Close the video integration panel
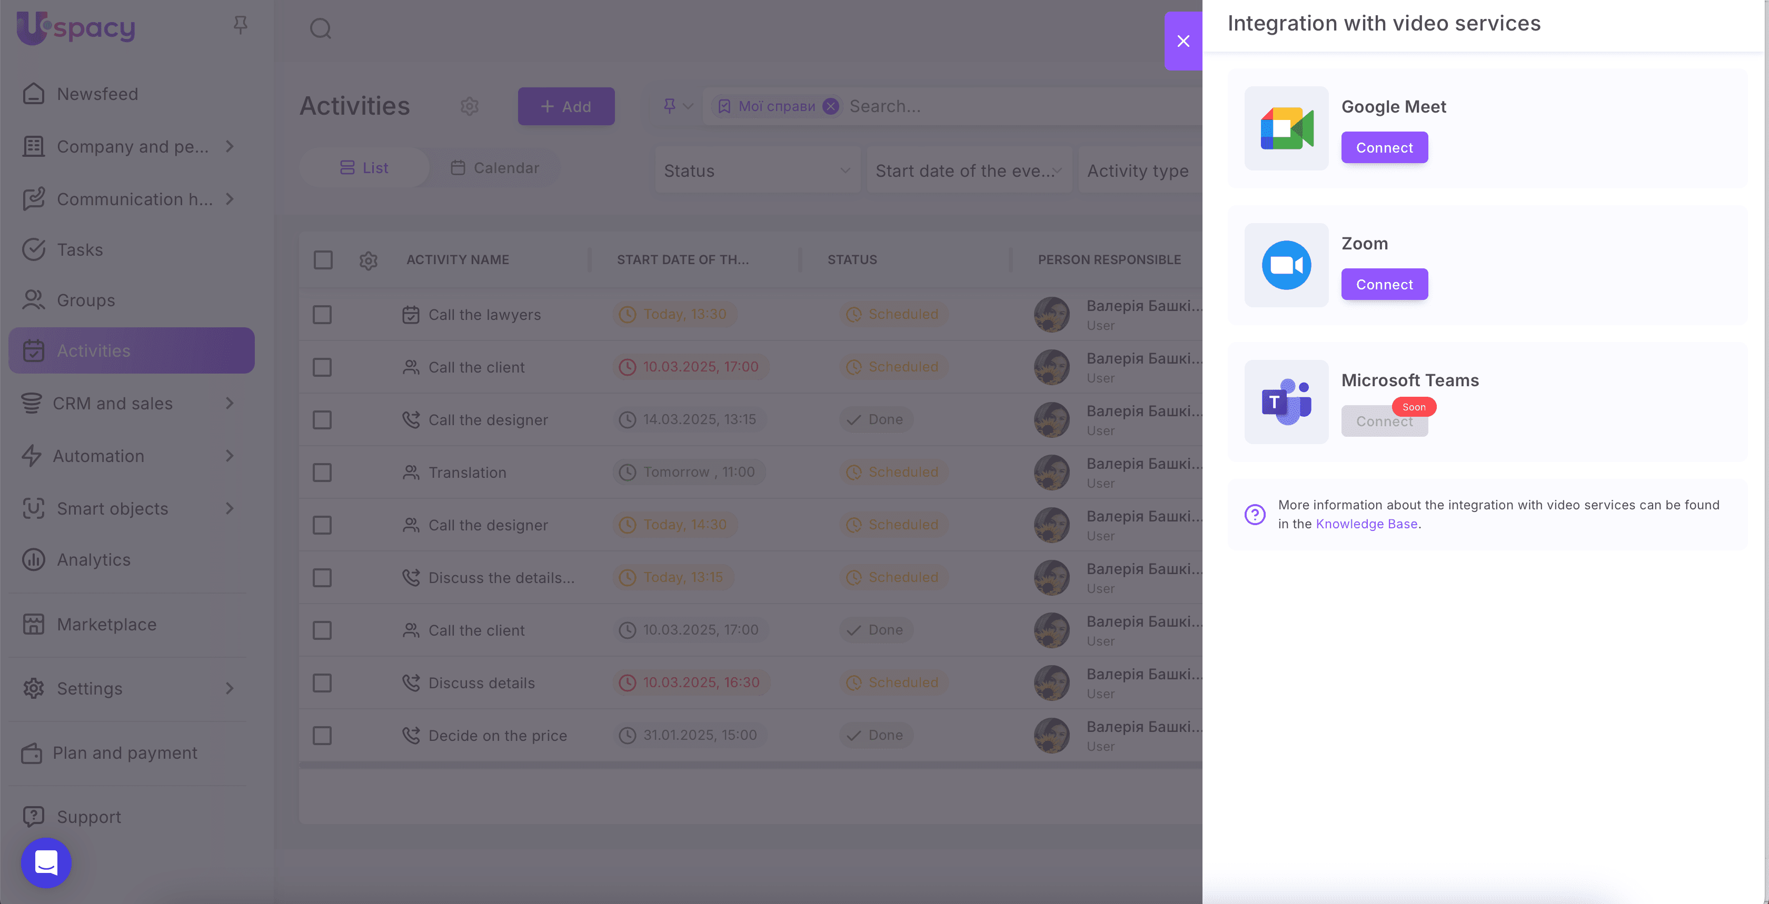This screenshot has height=904, width=1769. point(1182,41)
